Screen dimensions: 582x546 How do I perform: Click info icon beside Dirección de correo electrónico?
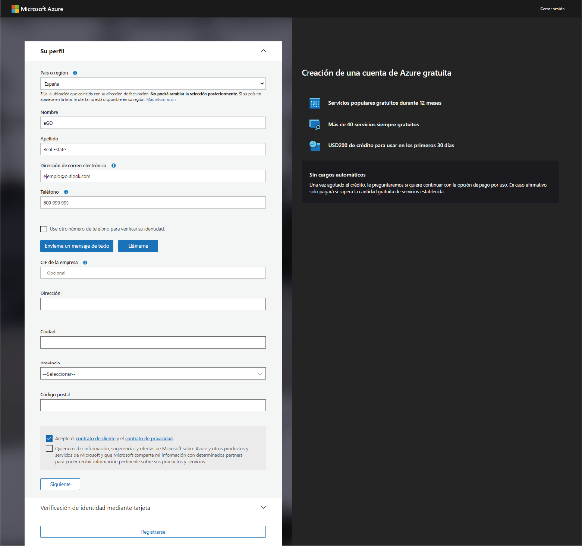[114, 166]
